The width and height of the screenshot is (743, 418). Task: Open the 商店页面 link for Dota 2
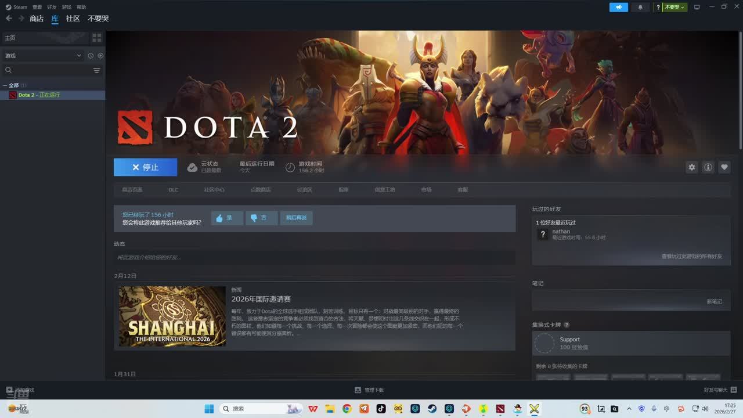(x=132, y=190)
